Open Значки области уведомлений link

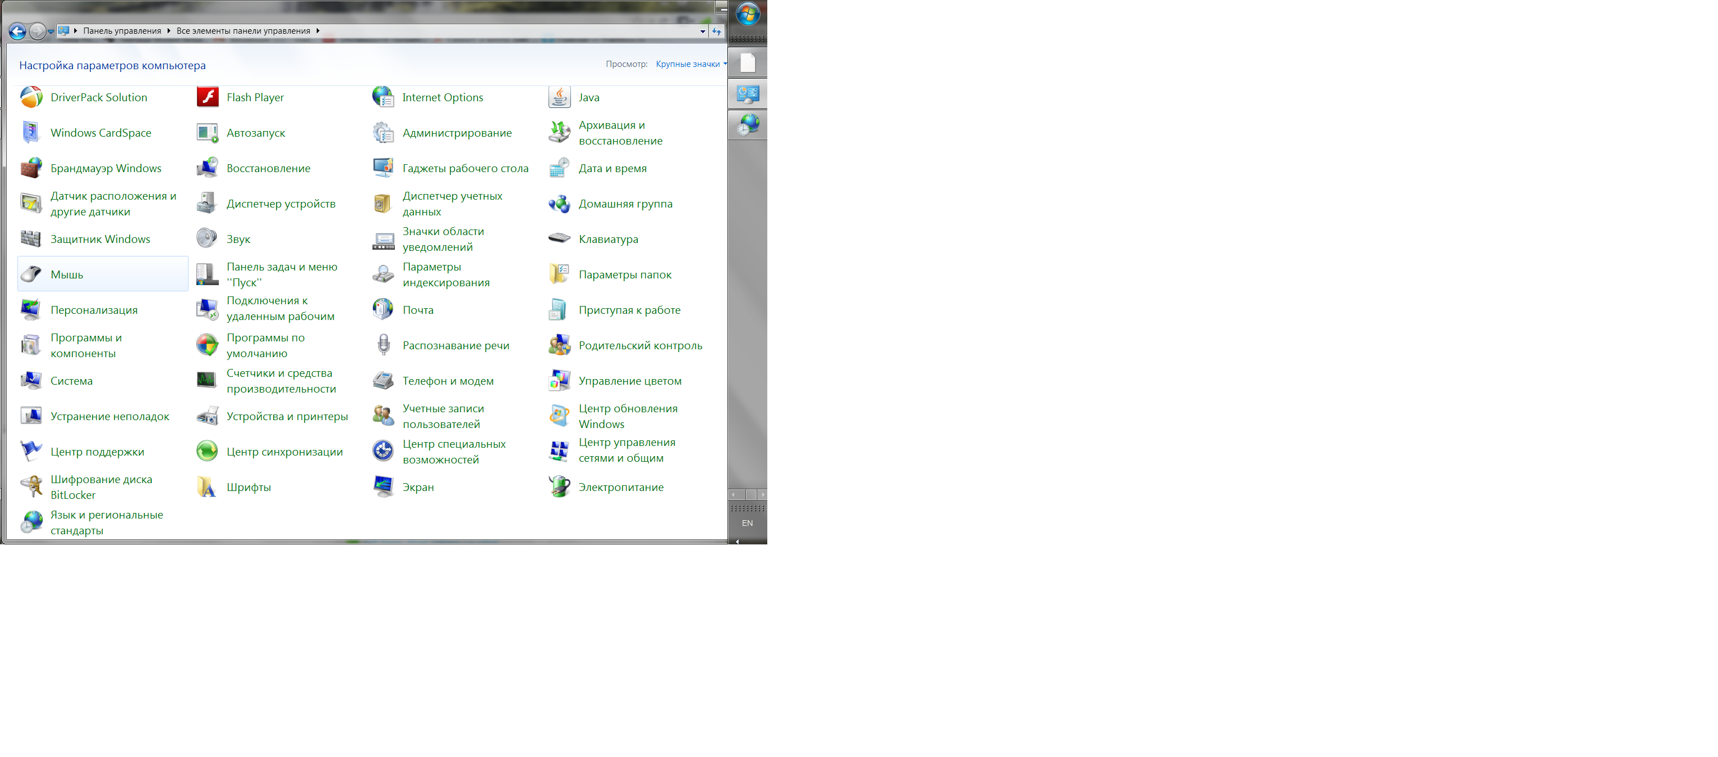pos(443,239)
